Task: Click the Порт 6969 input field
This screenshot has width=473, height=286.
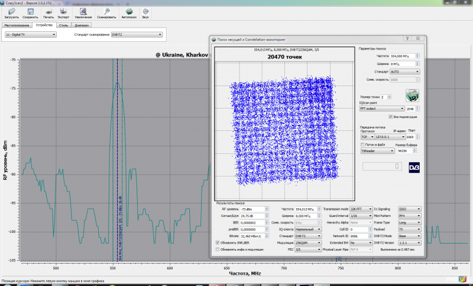Action: click(412, 137)
